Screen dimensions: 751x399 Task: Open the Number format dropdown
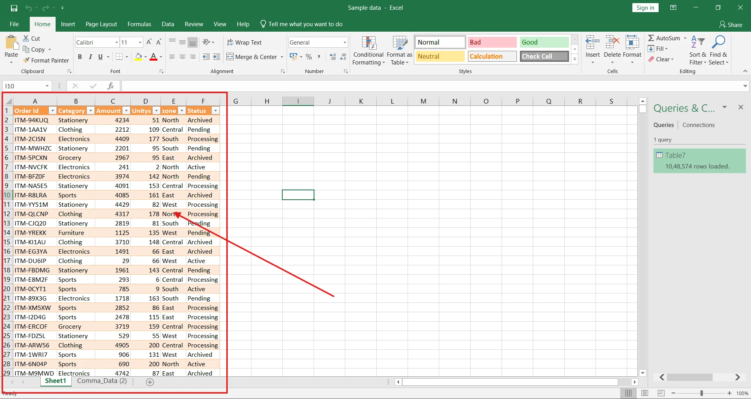pyautogui.click(x=344, y=42)
